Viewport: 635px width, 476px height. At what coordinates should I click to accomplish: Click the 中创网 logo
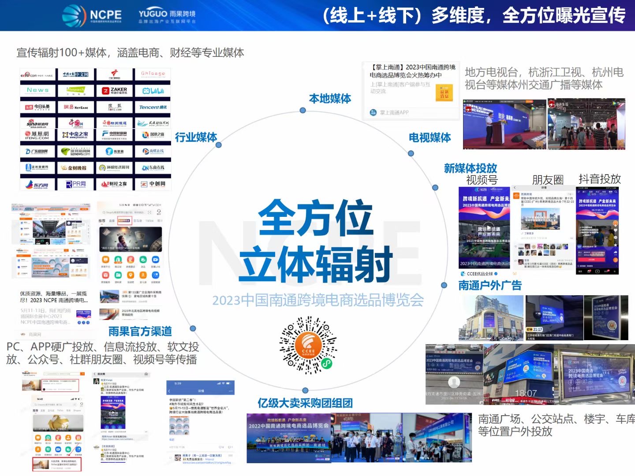[155, 185]
